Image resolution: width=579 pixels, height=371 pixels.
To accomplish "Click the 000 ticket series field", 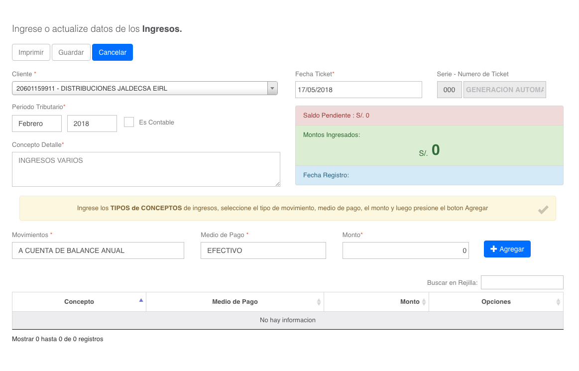I will [449, 90].
